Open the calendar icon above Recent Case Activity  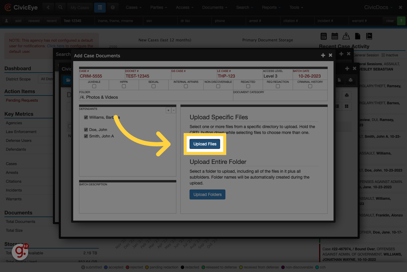pyautogui.click(x=335, y=36)
